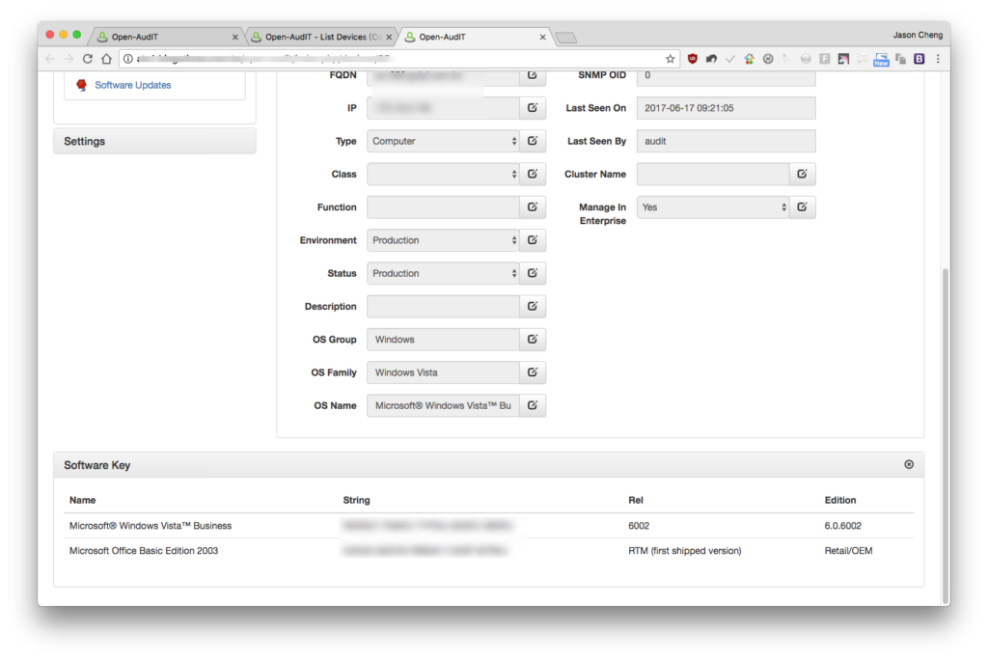Click the uBlock shield extension icon
This screenshot has width=988, height=660.
(693, 59)
